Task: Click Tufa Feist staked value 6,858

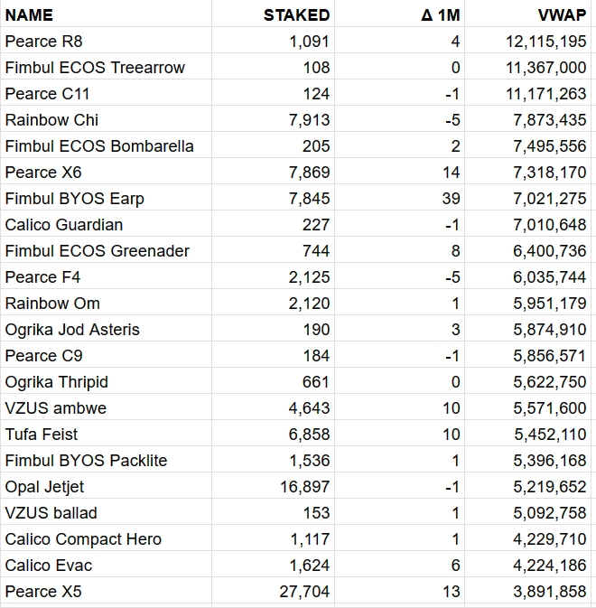Action: point(310,435)
